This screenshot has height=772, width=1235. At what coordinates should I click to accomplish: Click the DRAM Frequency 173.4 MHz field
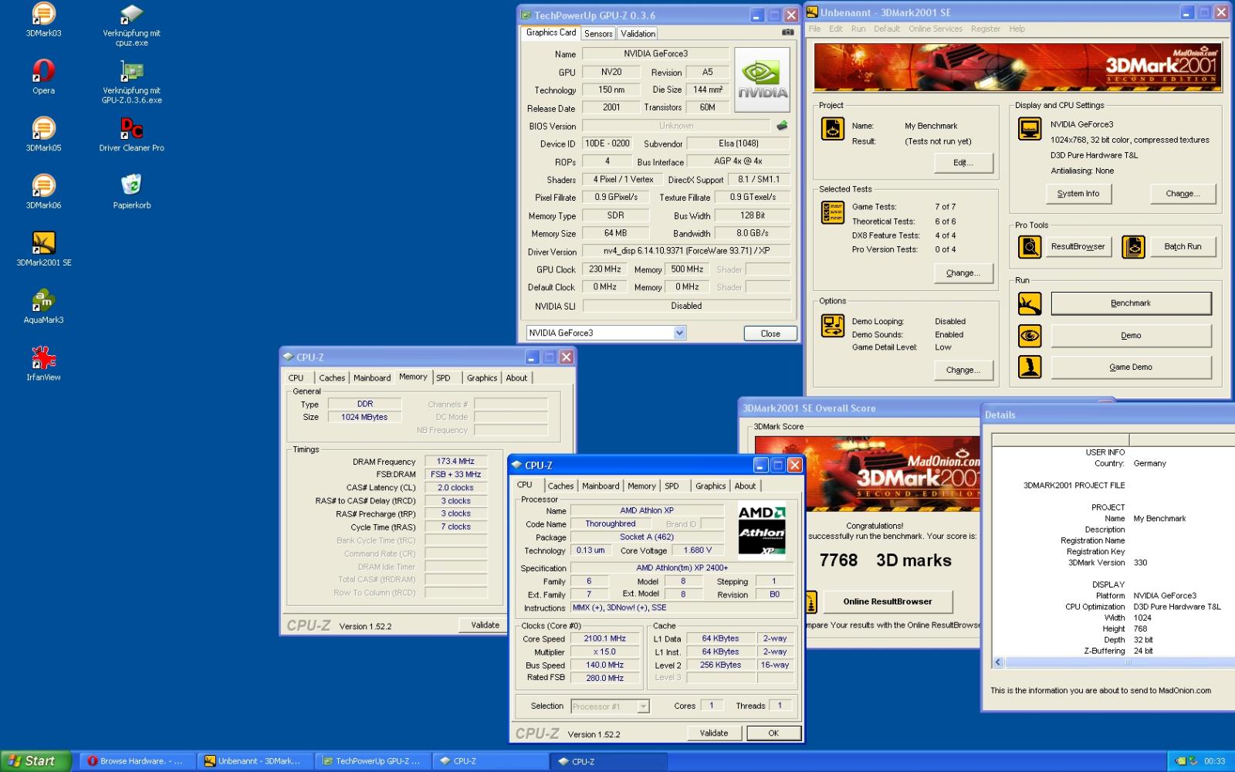pos(455,462)
